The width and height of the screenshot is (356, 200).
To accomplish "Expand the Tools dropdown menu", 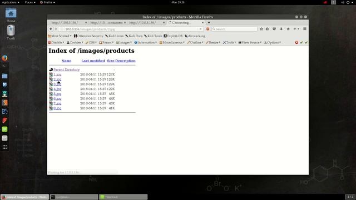I will click(229, 43).
